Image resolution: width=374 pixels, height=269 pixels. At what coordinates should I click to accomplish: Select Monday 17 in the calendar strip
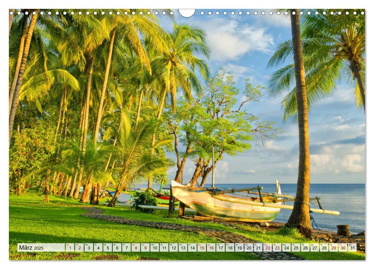[x=221, y=248]
